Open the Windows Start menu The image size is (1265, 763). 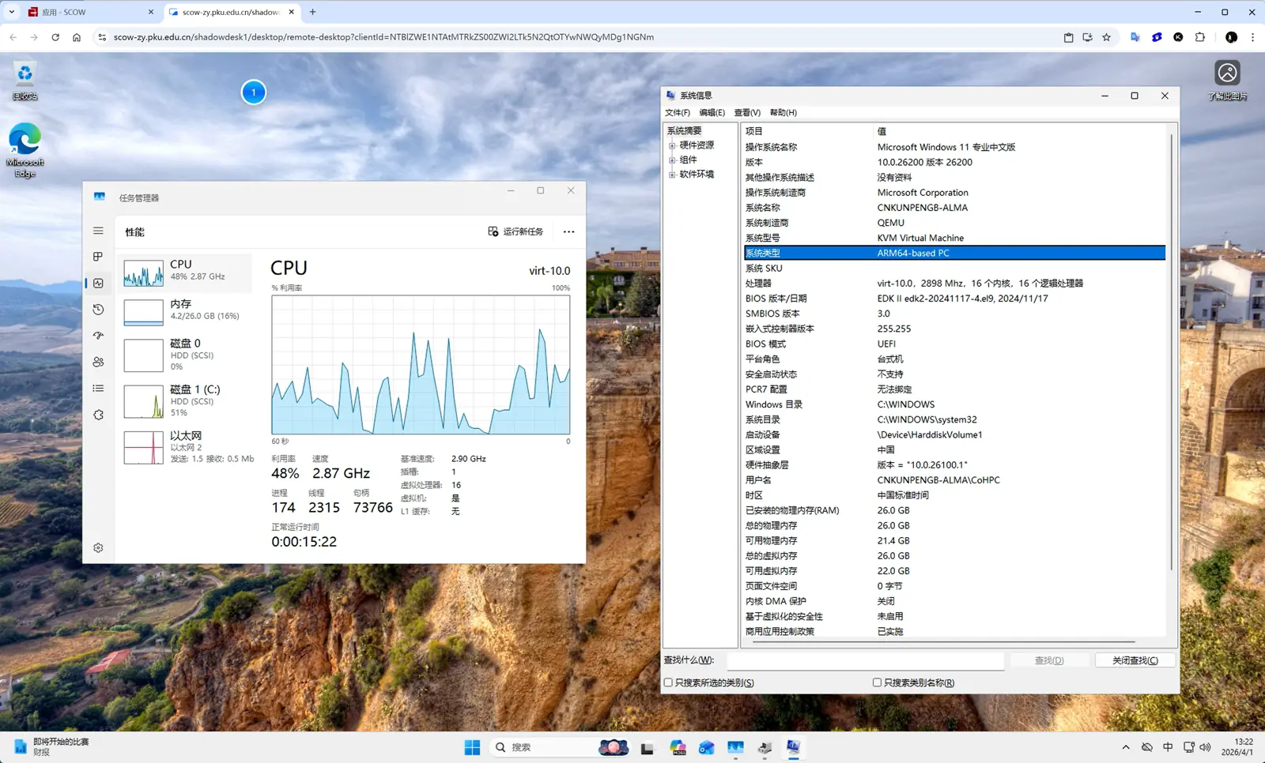tap(472, 747)
